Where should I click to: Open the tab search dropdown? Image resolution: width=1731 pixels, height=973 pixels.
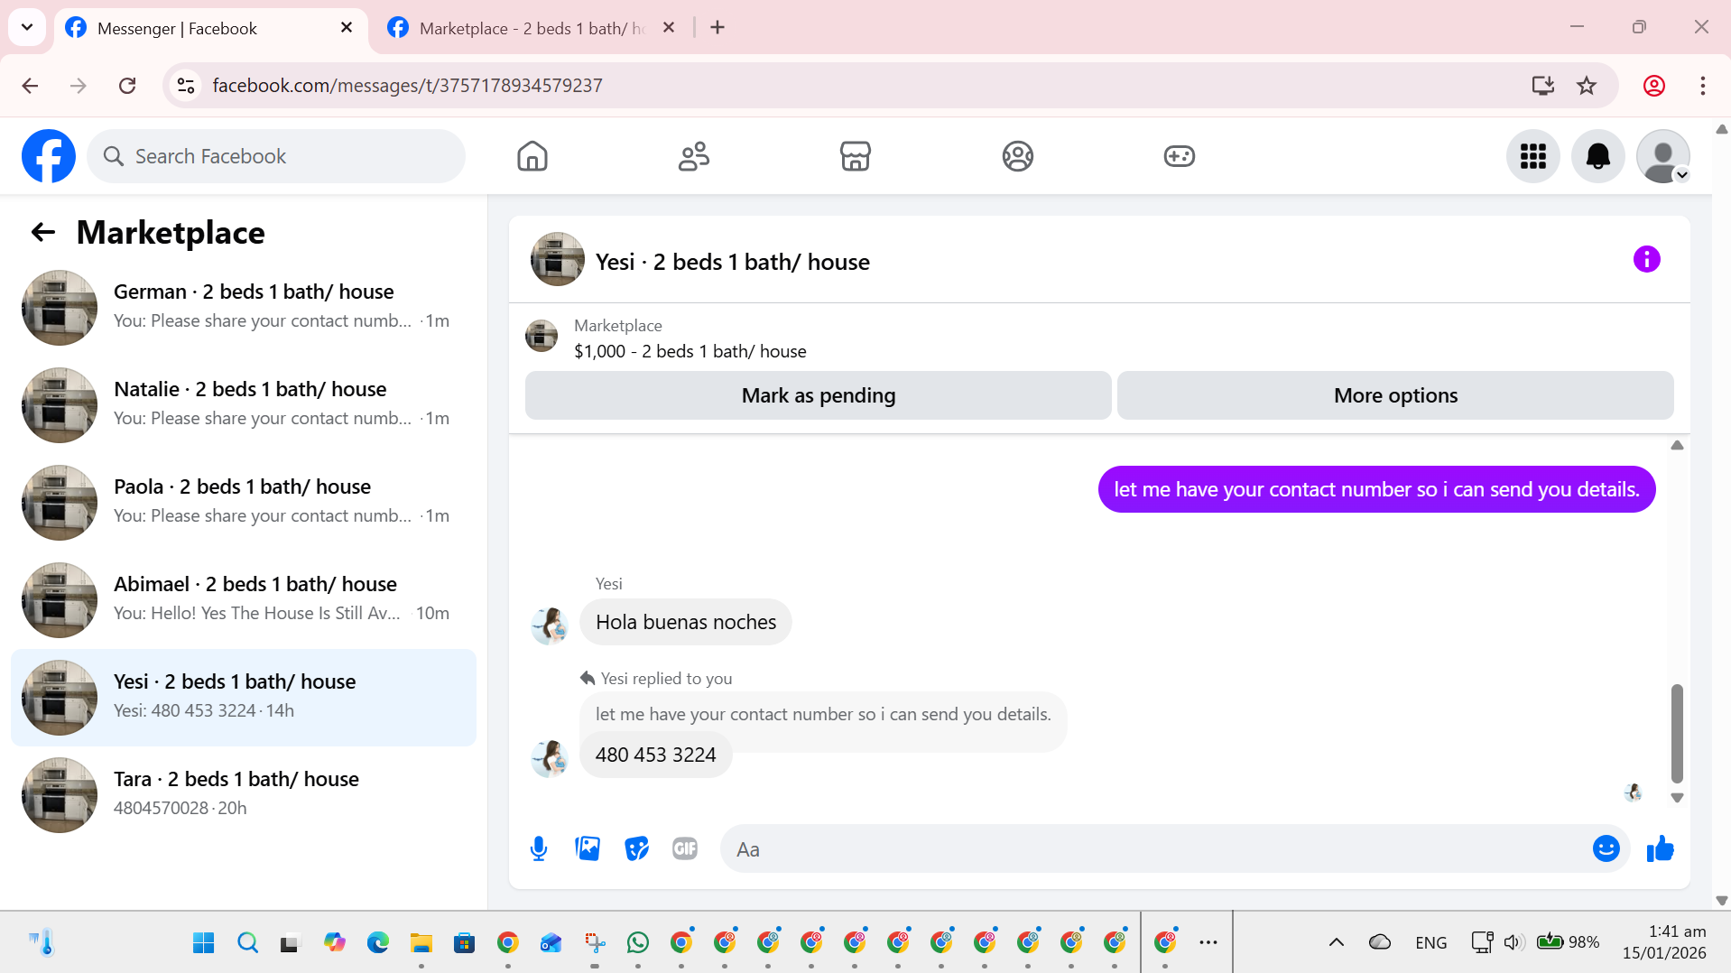click(x=27, y=27)
